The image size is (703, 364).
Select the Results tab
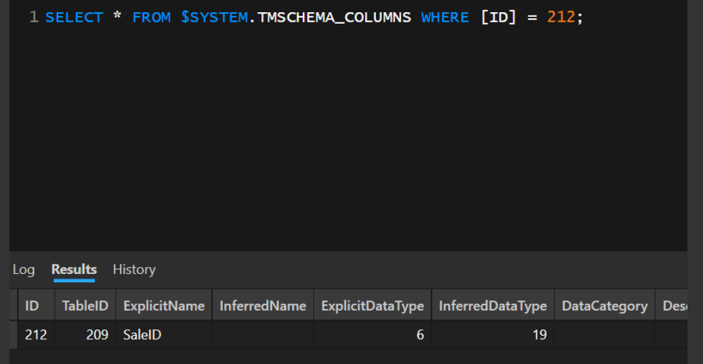(x=74, y=269)
